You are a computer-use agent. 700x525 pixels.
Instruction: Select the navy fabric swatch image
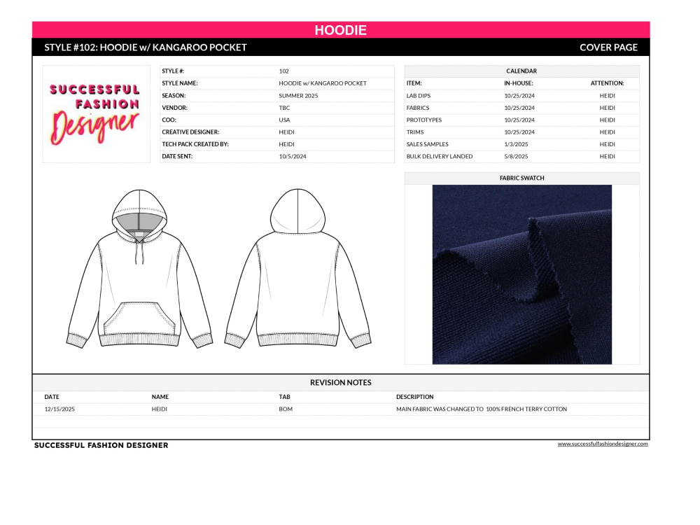tap(522, 274)
